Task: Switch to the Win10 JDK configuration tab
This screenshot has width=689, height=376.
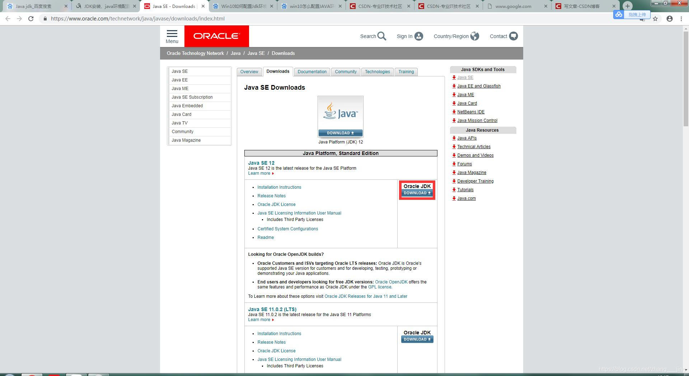Action: click(x=242, y=6)
